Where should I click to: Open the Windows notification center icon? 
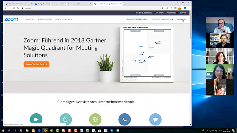tap(233, 130)
